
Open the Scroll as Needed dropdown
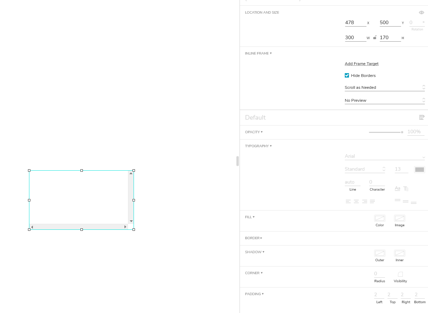(385, 87)
